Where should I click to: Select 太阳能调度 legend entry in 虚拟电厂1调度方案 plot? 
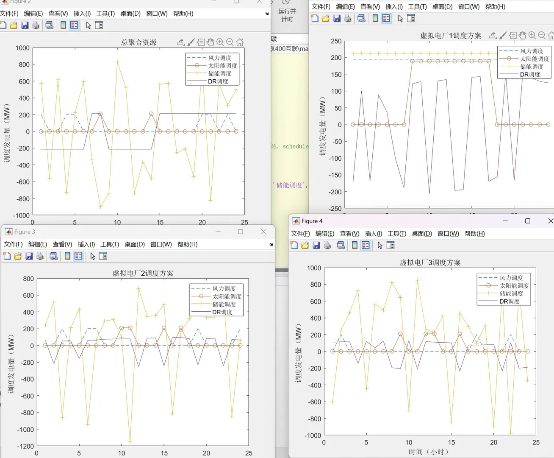pos(524,59)
